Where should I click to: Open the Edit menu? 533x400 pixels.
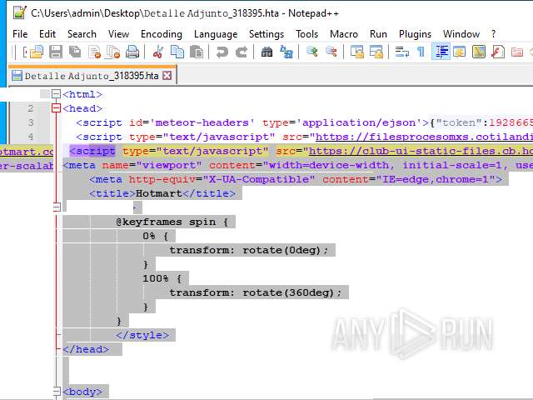point(47,34)
